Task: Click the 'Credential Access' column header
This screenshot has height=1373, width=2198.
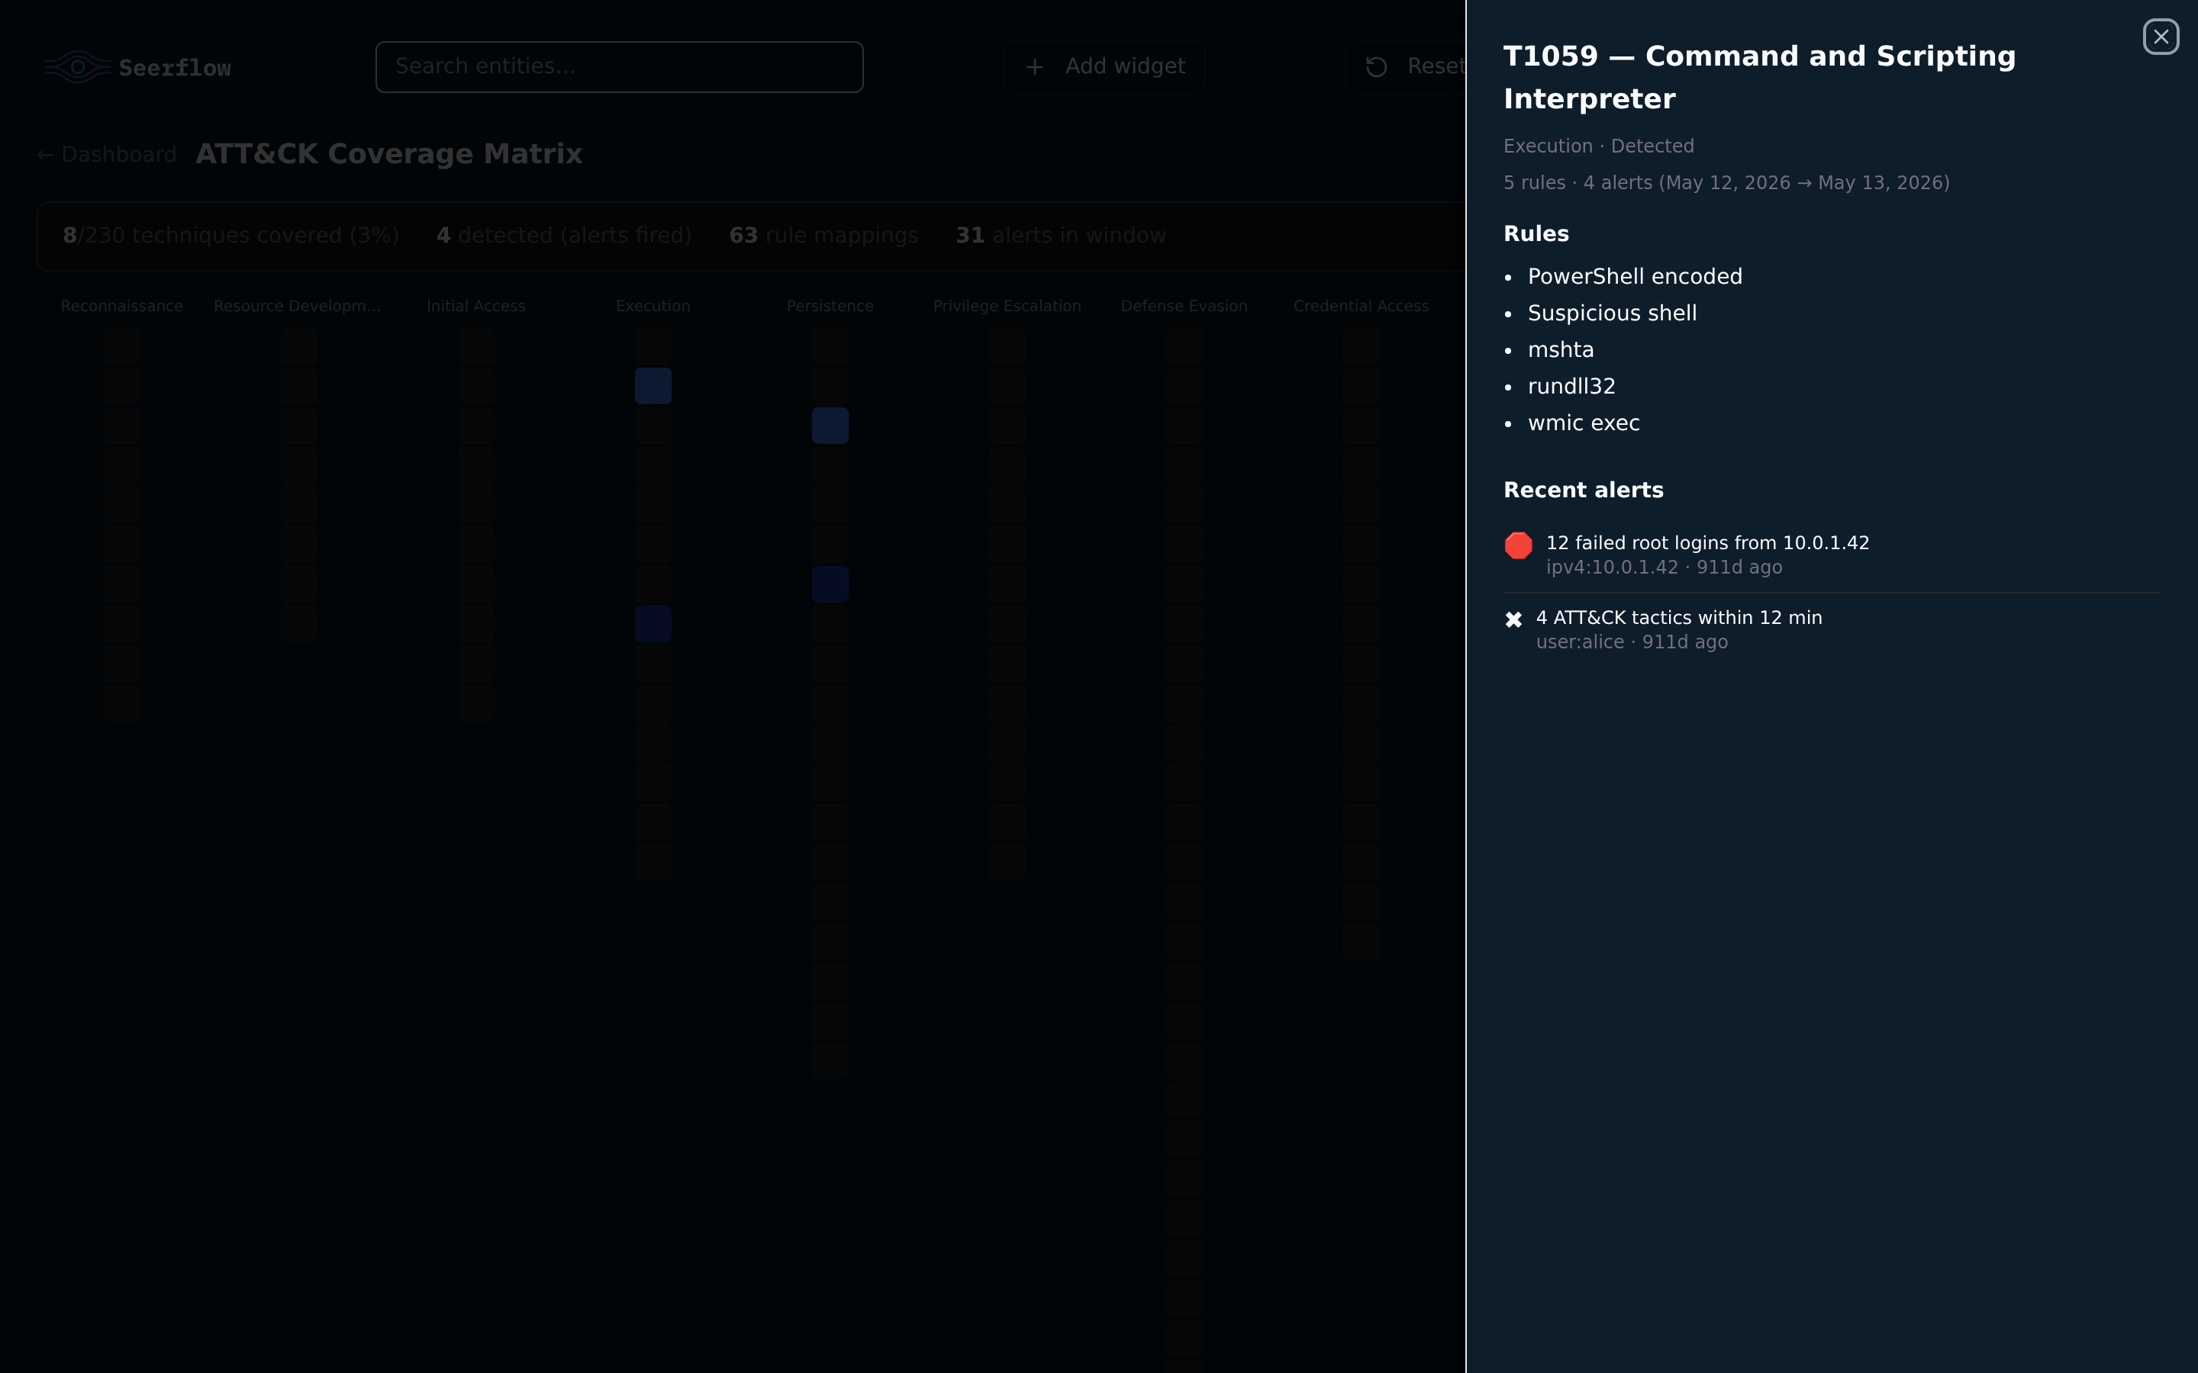Action: 1362,306
